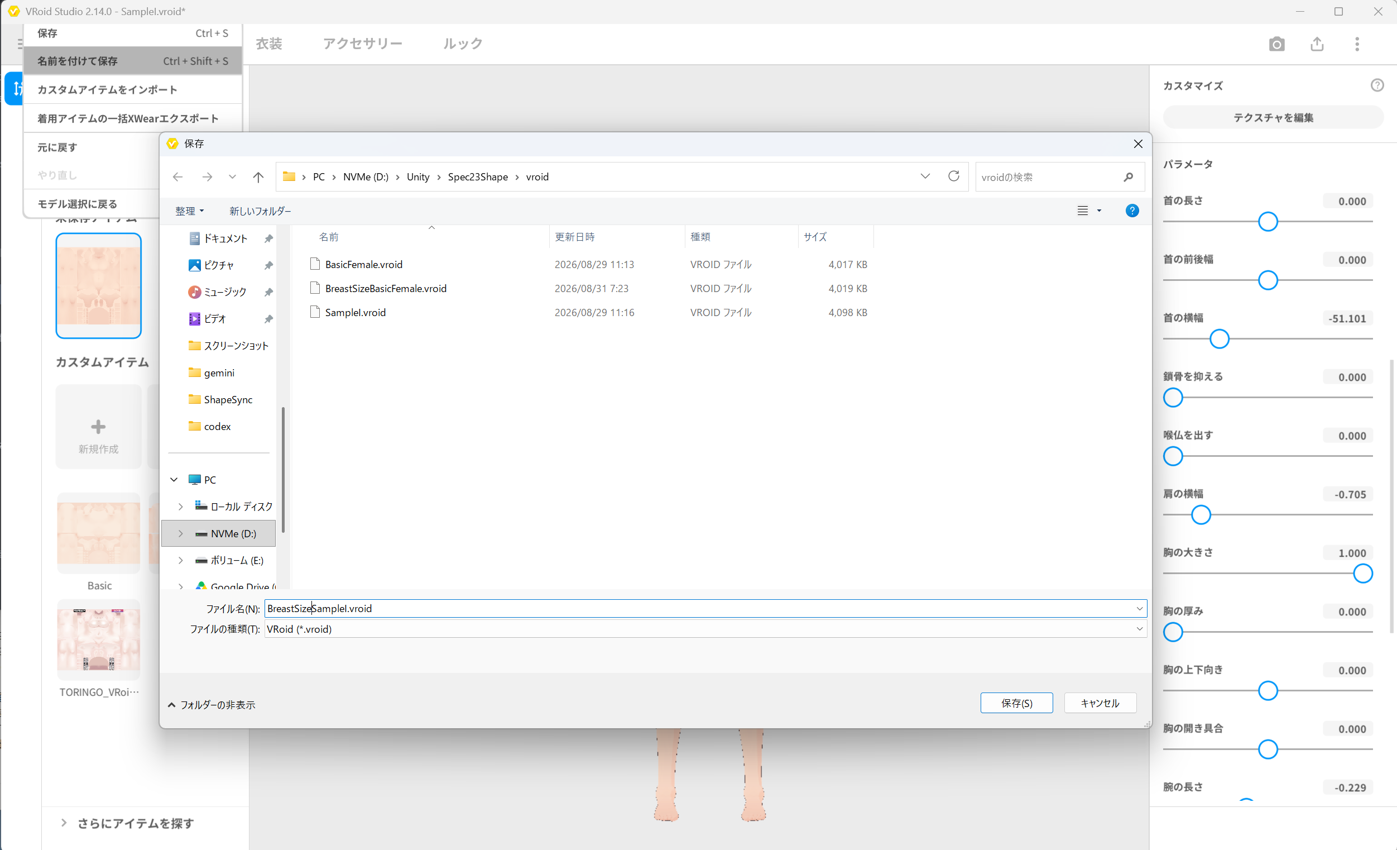Screen dimensions: 1397x850
Task: Click the 新しいフォルダー button
Action: pos(260,211)
